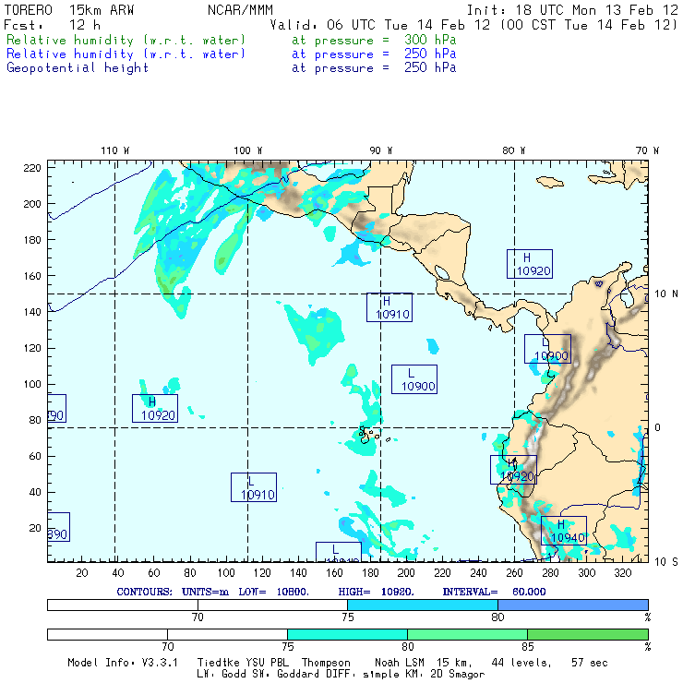Click the '70 W' longitude label
Viewport: 683px width, 683px height.
tap(647, 150)
